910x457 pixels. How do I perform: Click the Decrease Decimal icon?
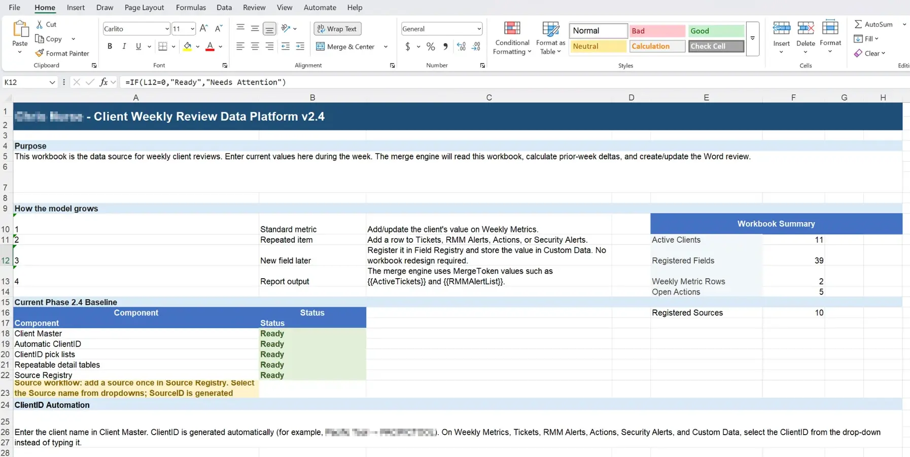pyautogui.click(x=476, y=47)
